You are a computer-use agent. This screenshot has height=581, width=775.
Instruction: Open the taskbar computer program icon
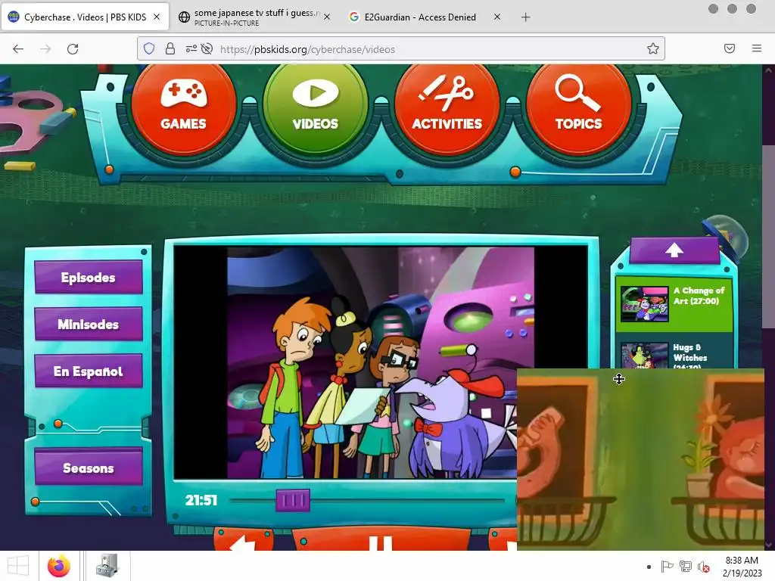[107, 566]
